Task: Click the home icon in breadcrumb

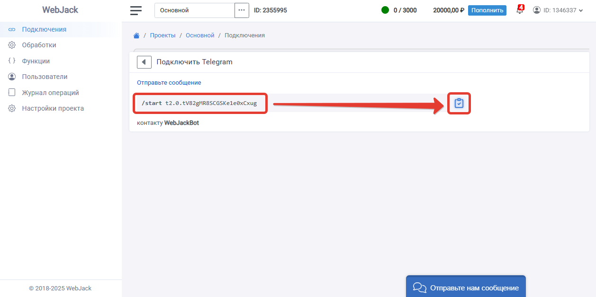Action: pyautogui.click(x=136, y=35)
